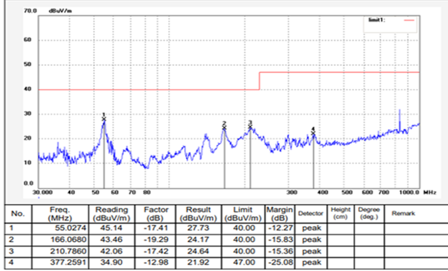Click margin value -12.27

[281, 228]
